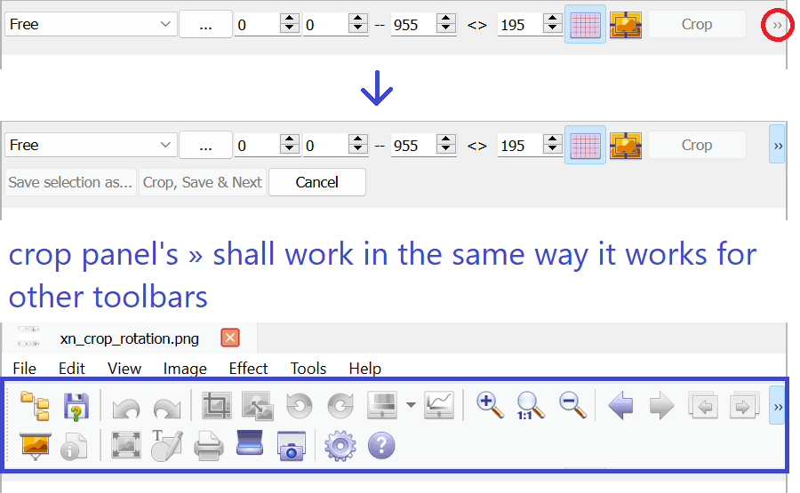Click the Crop button in collapsed crop panel
Viewport: 800px width, 493px height.
pyautogui.click(x=697, y=24)
